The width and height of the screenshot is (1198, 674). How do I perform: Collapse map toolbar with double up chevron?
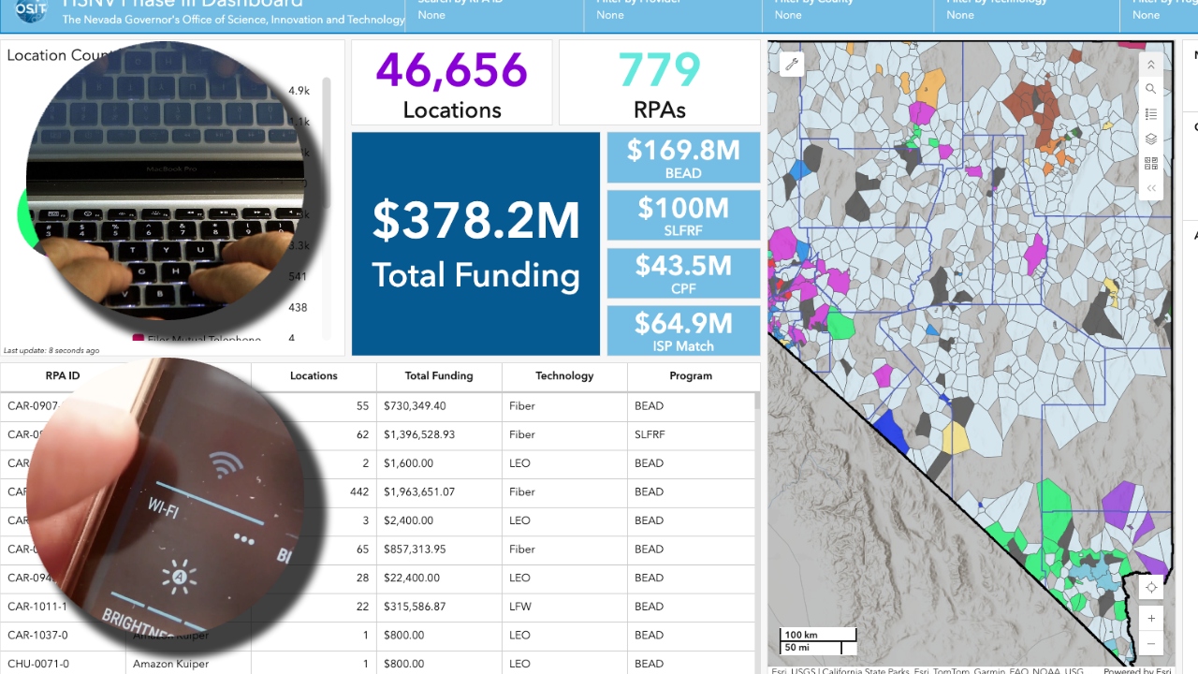point(1151,65)
